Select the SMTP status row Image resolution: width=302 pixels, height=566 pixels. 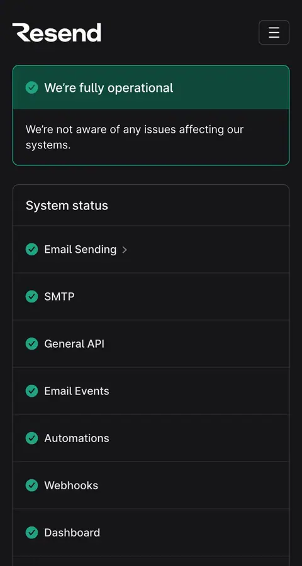point(151,296)
